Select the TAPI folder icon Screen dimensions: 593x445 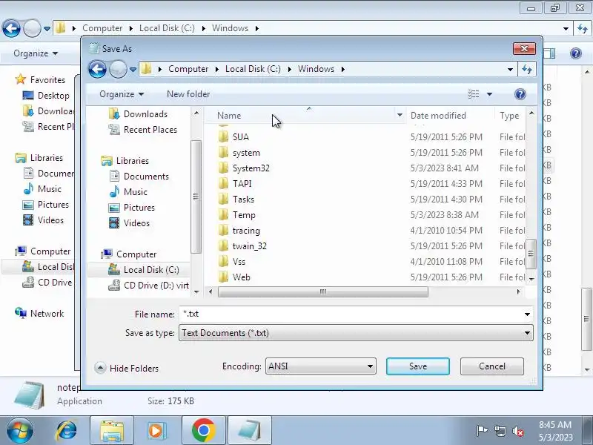click(224, 183)
